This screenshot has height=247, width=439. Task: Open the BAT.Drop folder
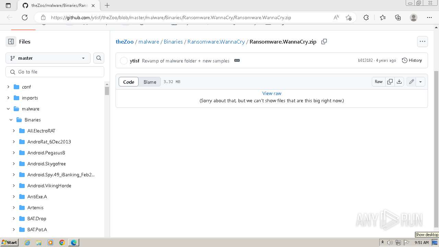pos(37,219)
